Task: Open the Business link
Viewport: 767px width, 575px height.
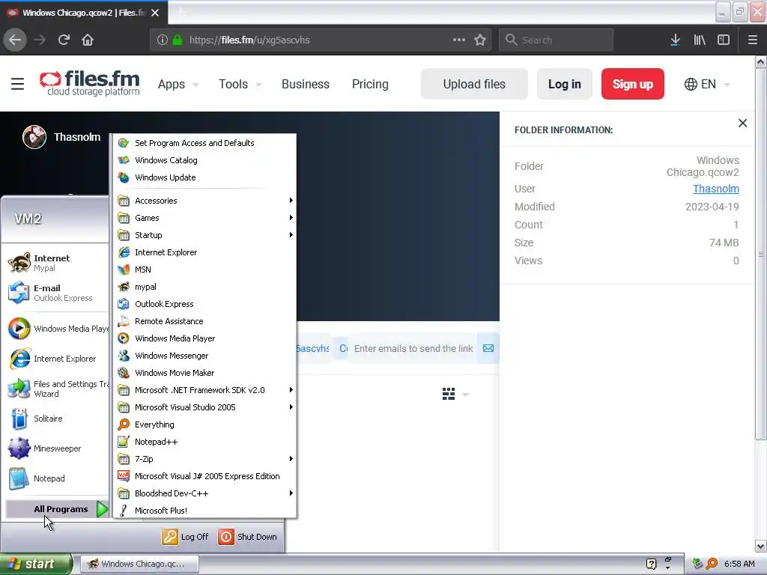Action: click(306, 84)
